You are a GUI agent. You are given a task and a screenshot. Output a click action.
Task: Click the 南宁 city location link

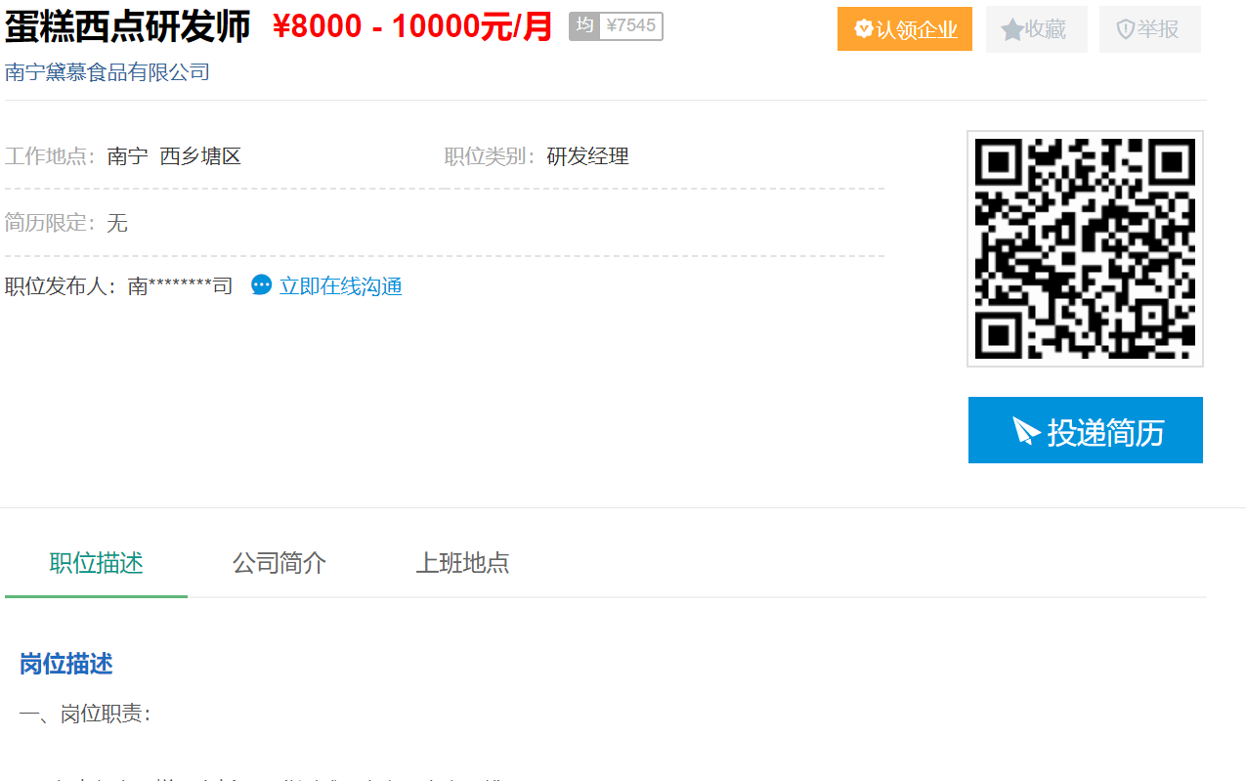(127, 156)
